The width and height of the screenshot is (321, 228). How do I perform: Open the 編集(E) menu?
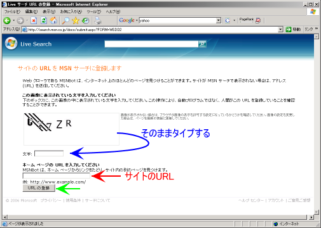pyautogui.click(x=31, y=11)
